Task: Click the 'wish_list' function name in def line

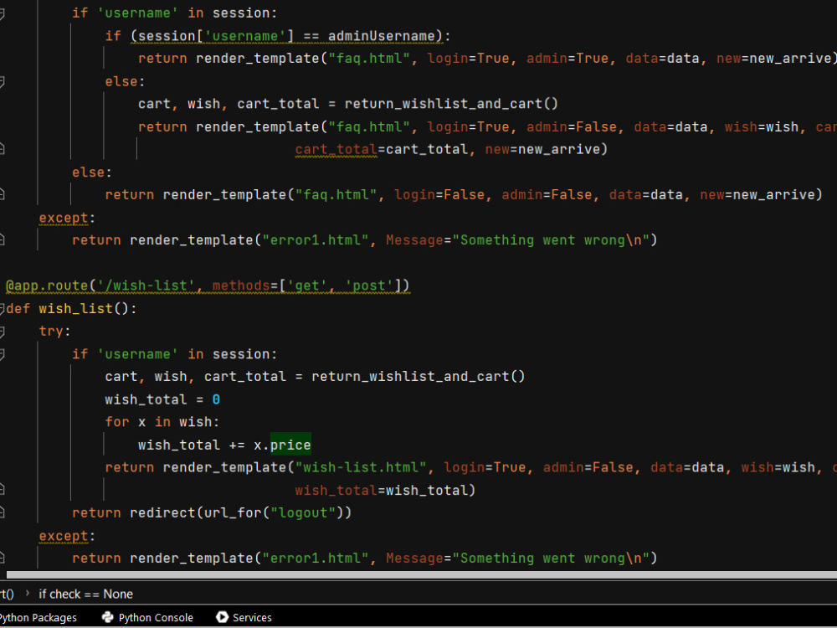Action: coord(76,309)
